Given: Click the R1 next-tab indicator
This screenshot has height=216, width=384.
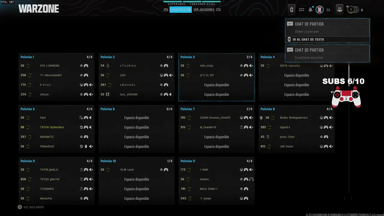Looking at the screenshot, I should pyautogui.click(x=218, y=10).
